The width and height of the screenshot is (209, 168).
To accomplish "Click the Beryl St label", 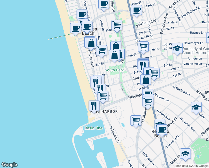I will [172, 122].
